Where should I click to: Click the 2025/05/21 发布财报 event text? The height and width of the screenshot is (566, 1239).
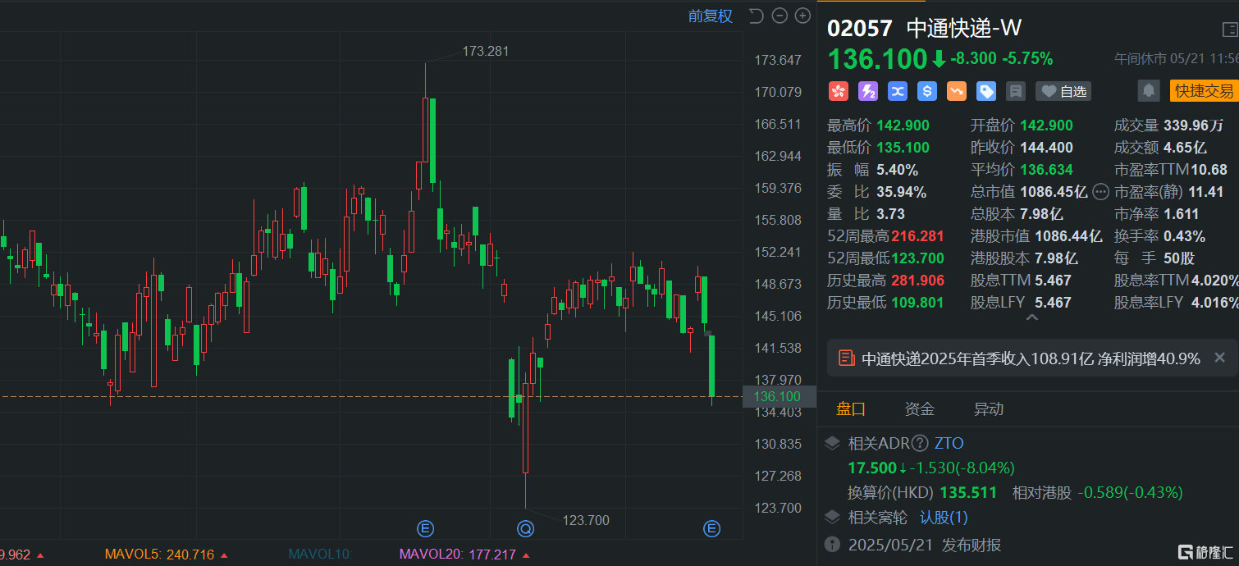click(x=925, y=545)
